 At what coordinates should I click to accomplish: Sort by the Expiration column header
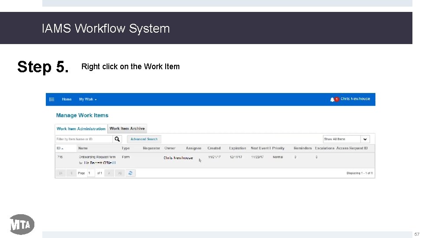pos(237,148)
